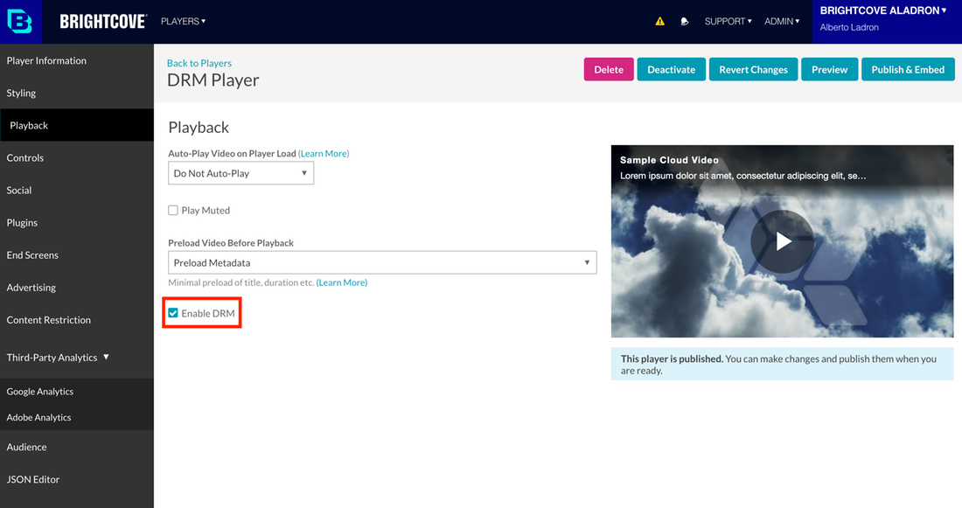
Task: Open the Support dropdown menu
Action: coord(728,21)
